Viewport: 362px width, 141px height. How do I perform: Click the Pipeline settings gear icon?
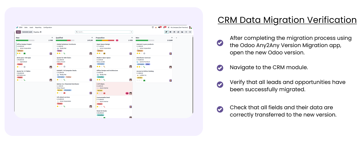coord(41,32)
